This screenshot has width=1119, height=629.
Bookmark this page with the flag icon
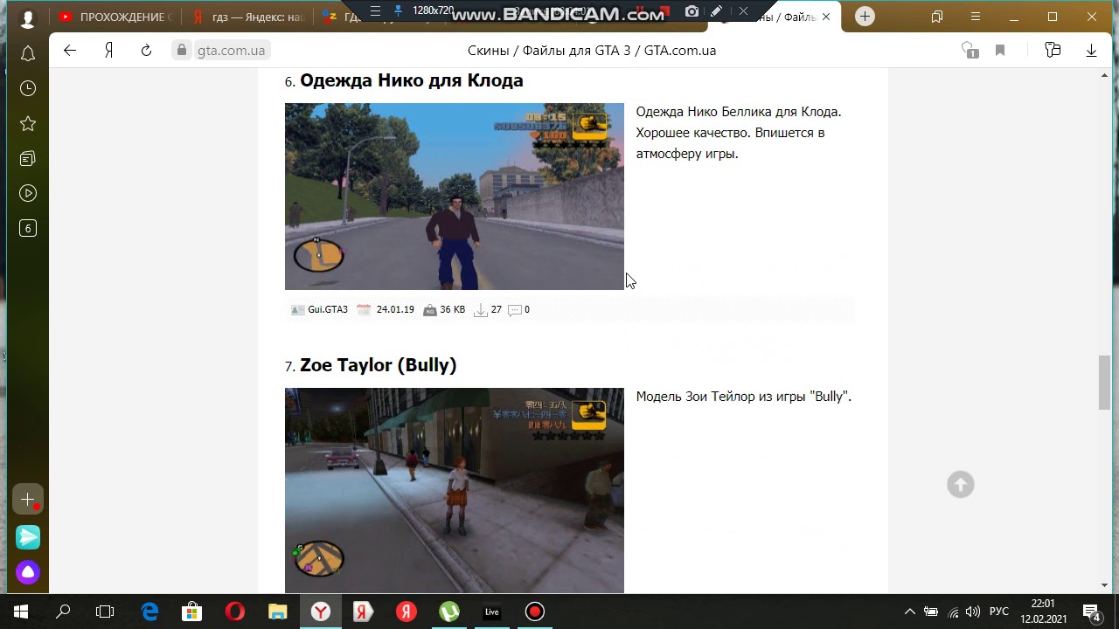pos(1000,51)
